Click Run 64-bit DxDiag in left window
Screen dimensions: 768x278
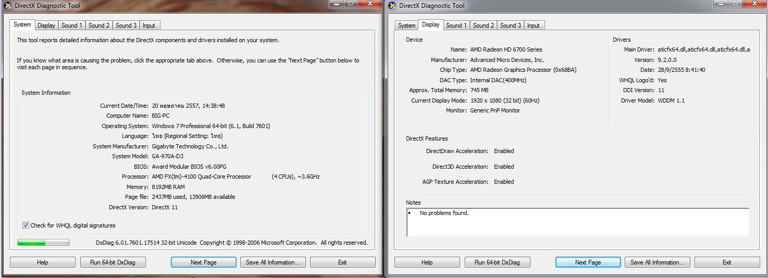[113, 262]
